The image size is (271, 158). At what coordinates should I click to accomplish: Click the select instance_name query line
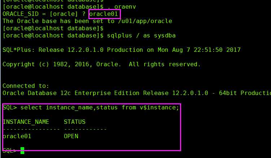[x=91, y=108]
